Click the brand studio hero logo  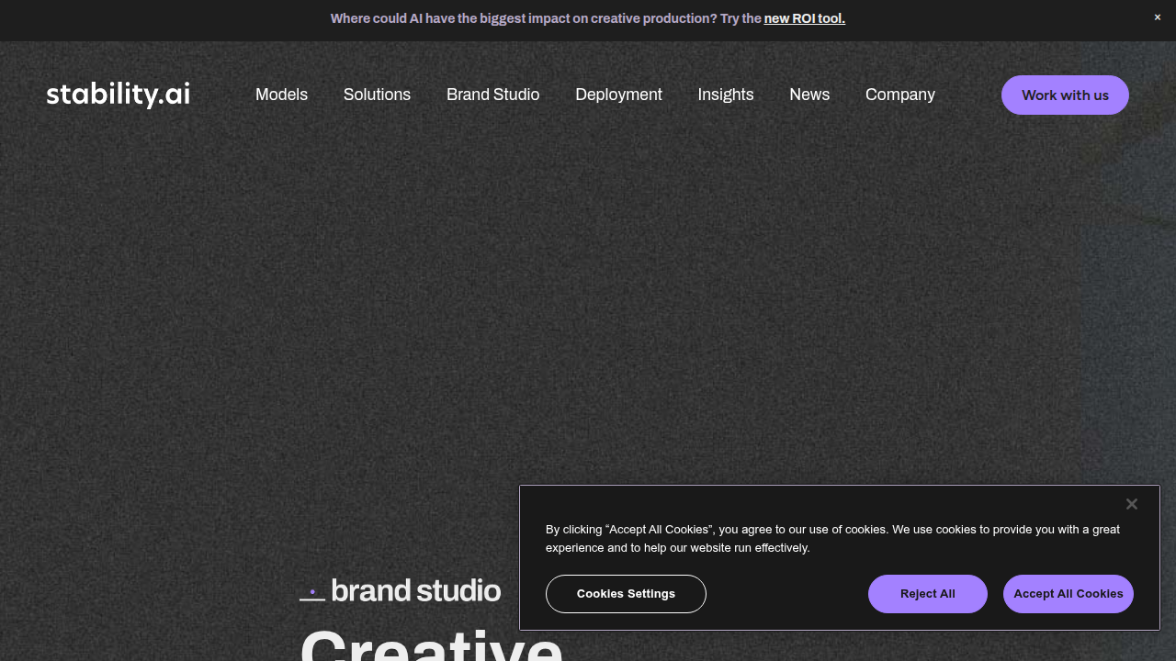[x=401, y=590]
